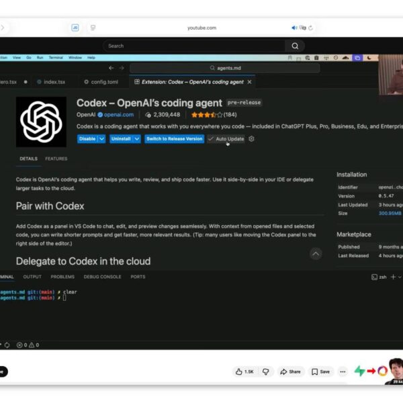Click the zsh terminal shell icon
Image resolution: width=403 pixels, height=403 pixels.
click(x=375, y=277)
